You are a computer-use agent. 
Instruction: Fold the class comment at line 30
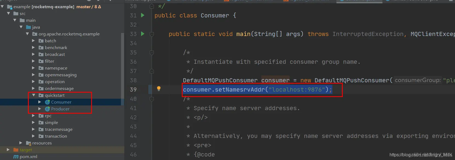[152, 6]
